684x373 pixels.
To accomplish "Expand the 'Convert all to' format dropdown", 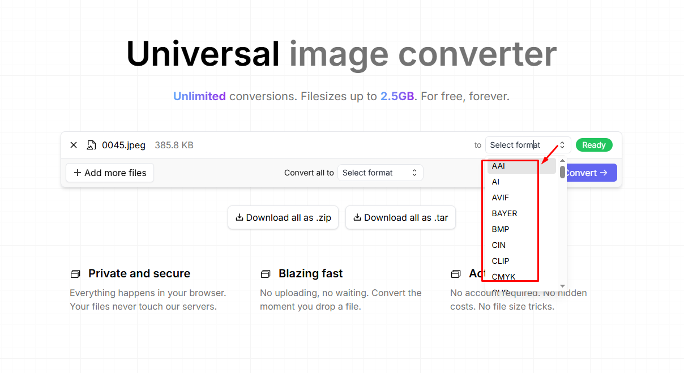I will click(x=380, y=173).
